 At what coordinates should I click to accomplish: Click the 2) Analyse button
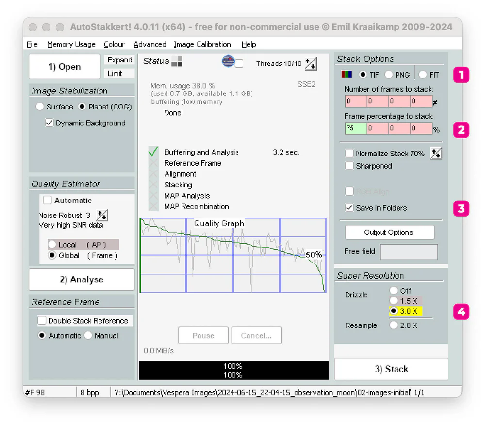(82, 279)
